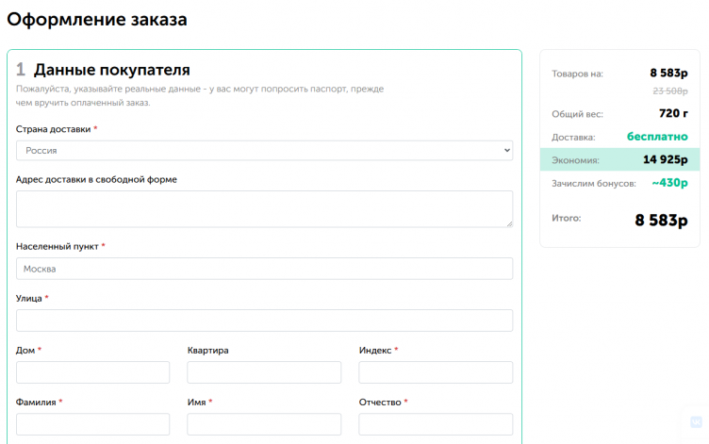The height and width of the screenshot is (444, 709).
Task: Focus the Фамилия input field
Action: (x=92, y=424)
